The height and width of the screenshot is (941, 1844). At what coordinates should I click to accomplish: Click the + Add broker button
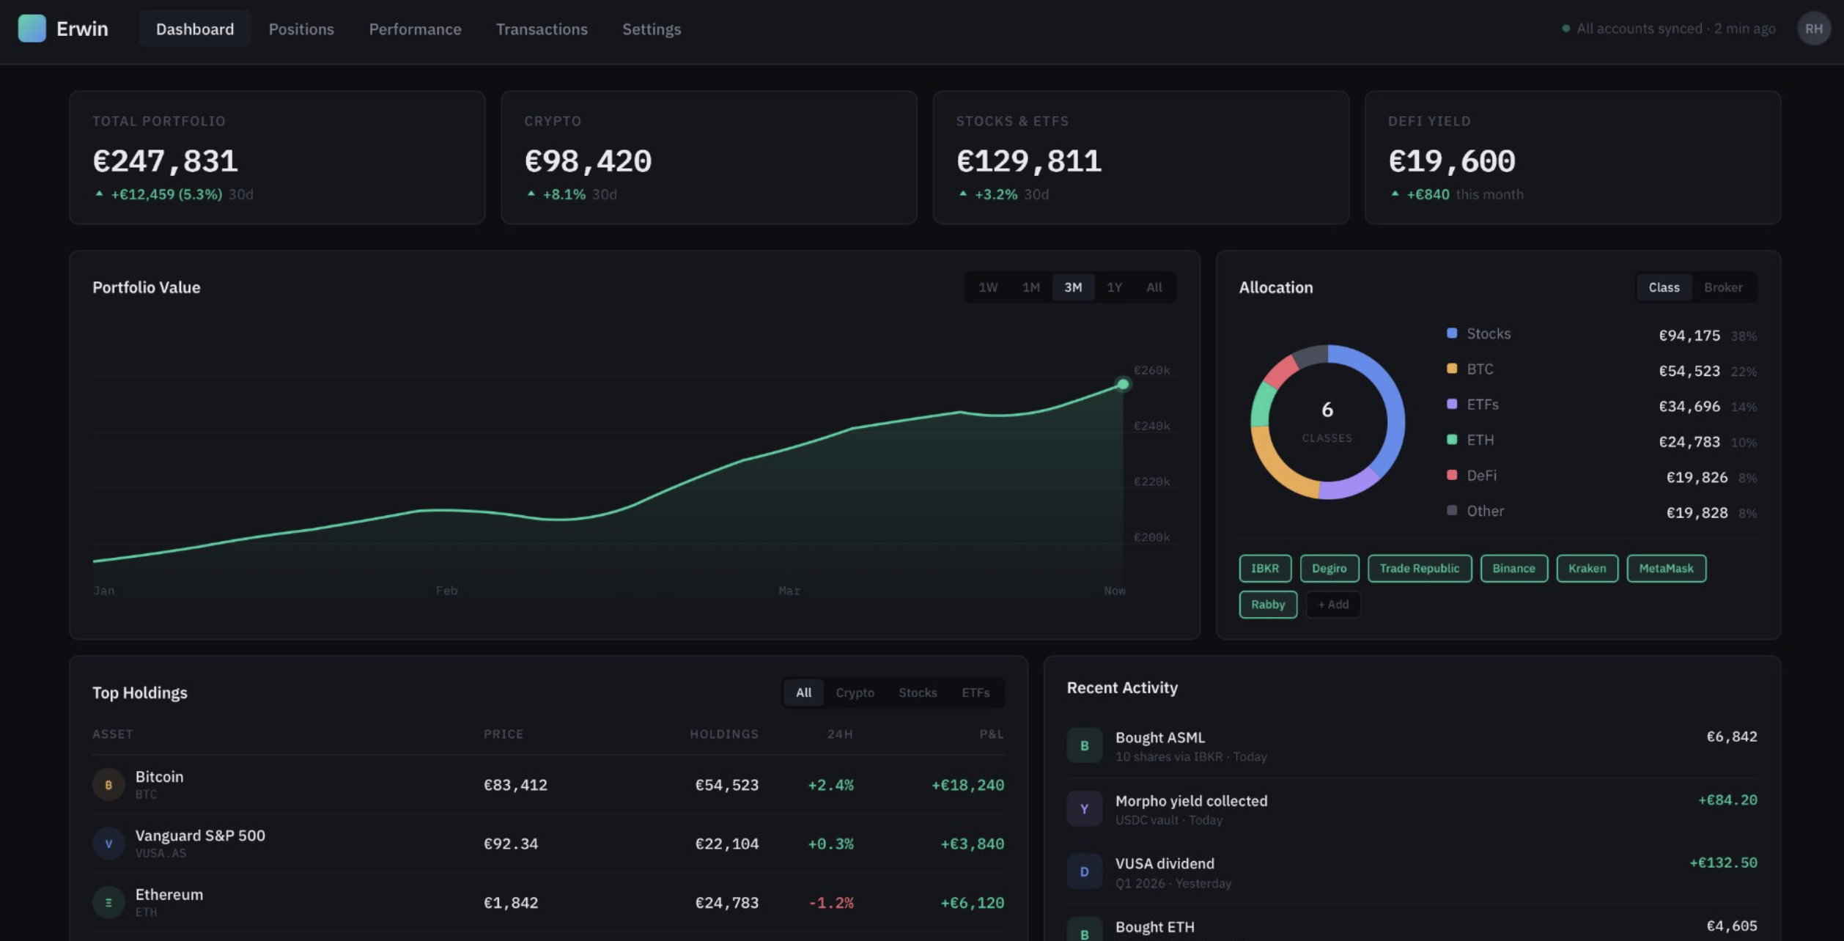click(x=1333, y=605)
